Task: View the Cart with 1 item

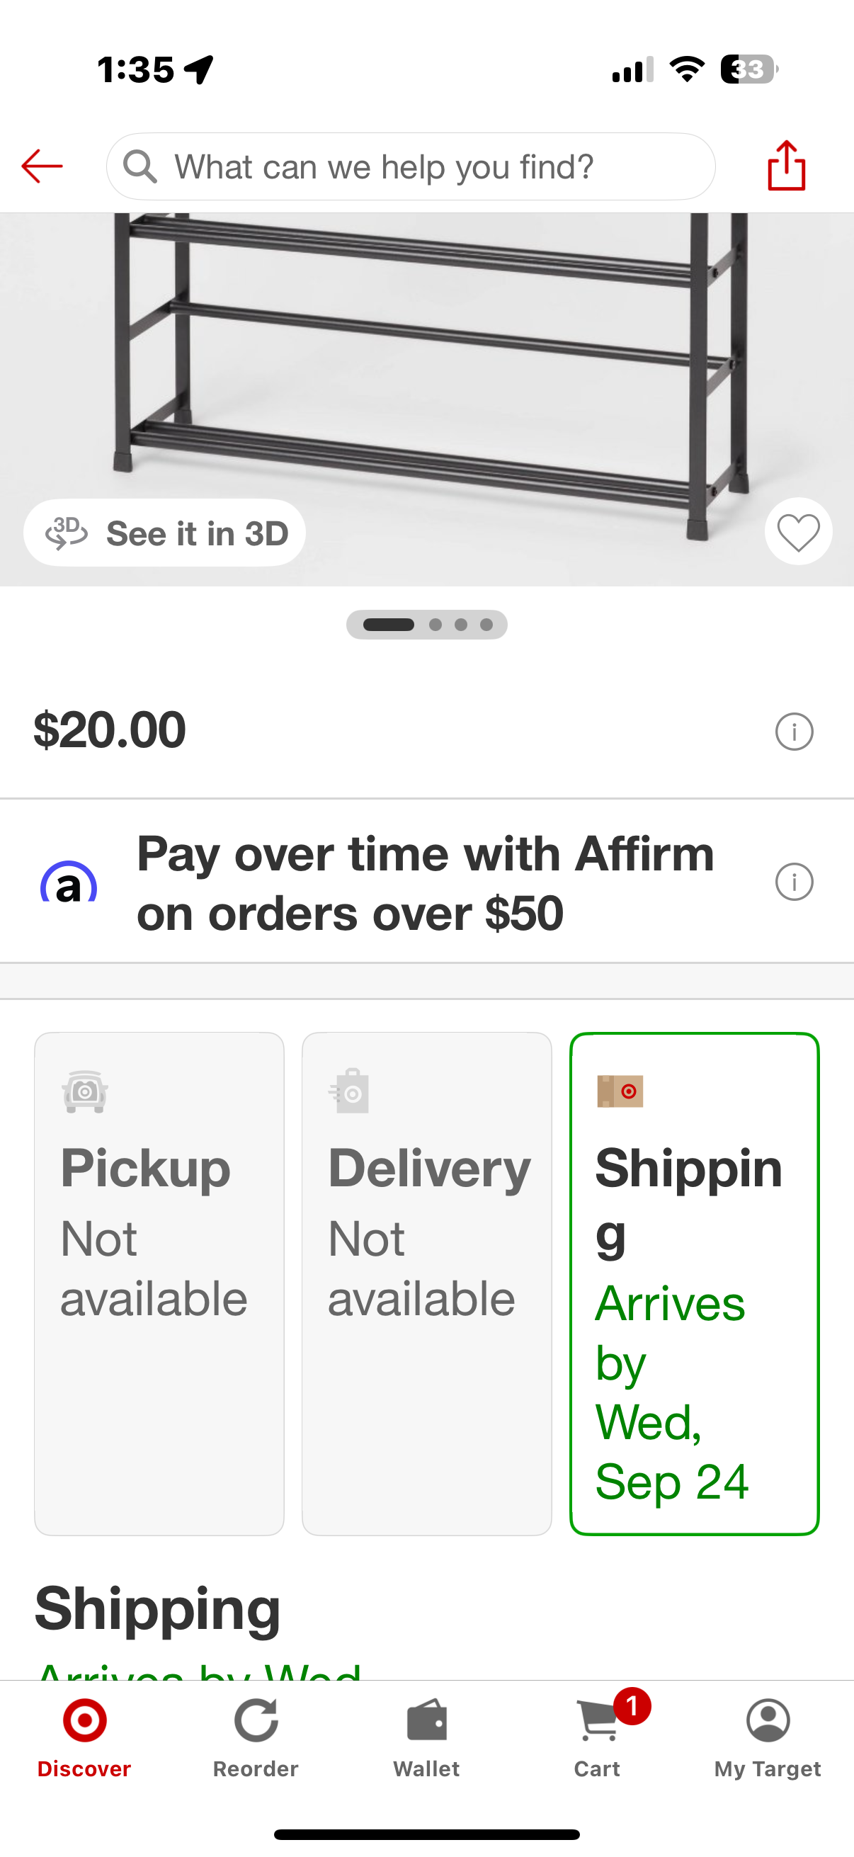Action: pos(598,1737)
